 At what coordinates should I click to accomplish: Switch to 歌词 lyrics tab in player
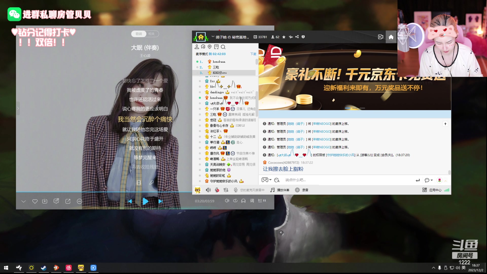pos(139,34)
